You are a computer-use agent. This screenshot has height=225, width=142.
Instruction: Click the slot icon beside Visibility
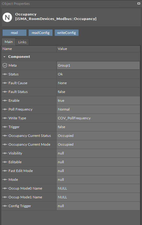click(5, 153)
